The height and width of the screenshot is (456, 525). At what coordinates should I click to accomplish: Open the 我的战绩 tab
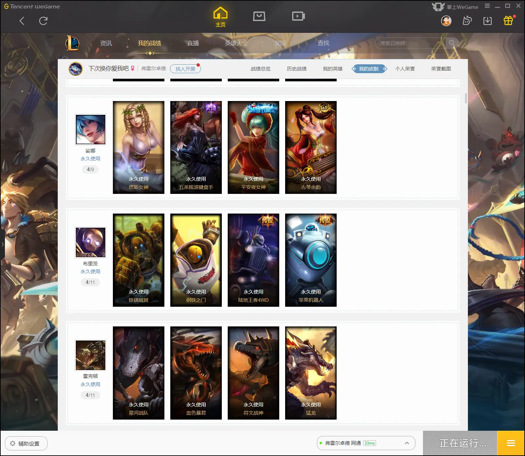[149, 43]
